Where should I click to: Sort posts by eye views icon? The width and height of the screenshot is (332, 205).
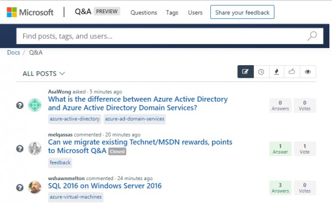(x=308, y=72)
